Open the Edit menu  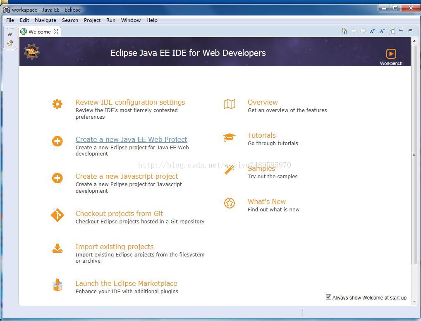click(24, 20)
